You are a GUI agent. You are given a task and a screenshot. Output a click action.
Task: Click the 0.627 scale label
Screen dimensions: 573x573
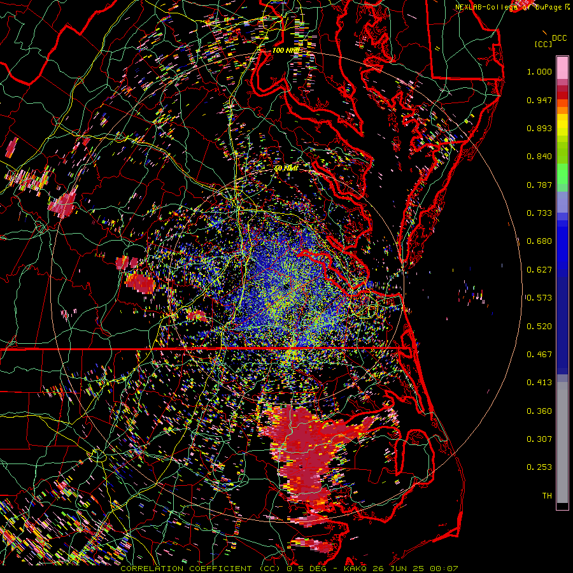coord(539,270)
